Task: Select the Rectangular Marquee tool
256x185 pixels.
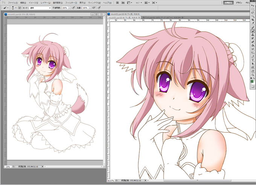Action: coord(253,9)
